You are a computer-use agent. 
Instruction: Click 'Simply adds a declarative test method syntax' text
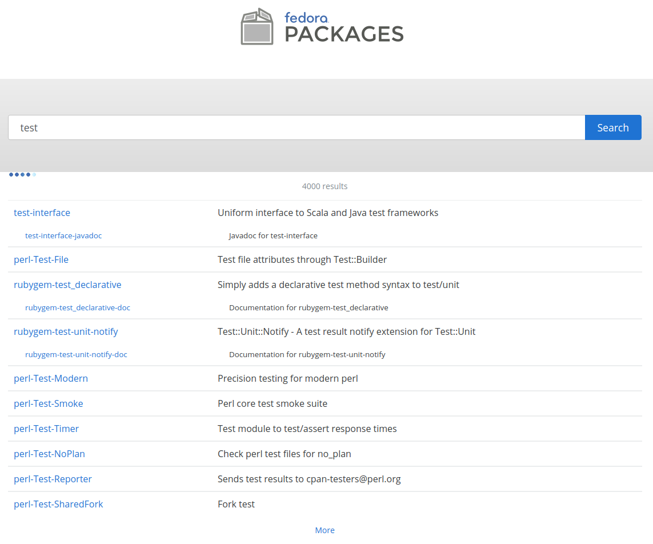point(338,285)
